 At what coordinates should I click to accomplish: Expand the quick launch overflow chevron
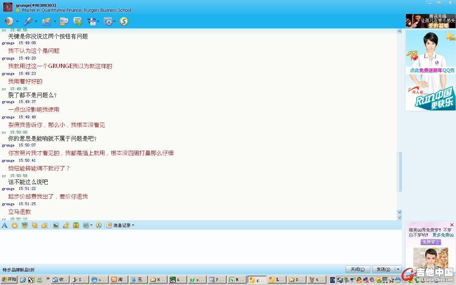click(x=48, y=279)
